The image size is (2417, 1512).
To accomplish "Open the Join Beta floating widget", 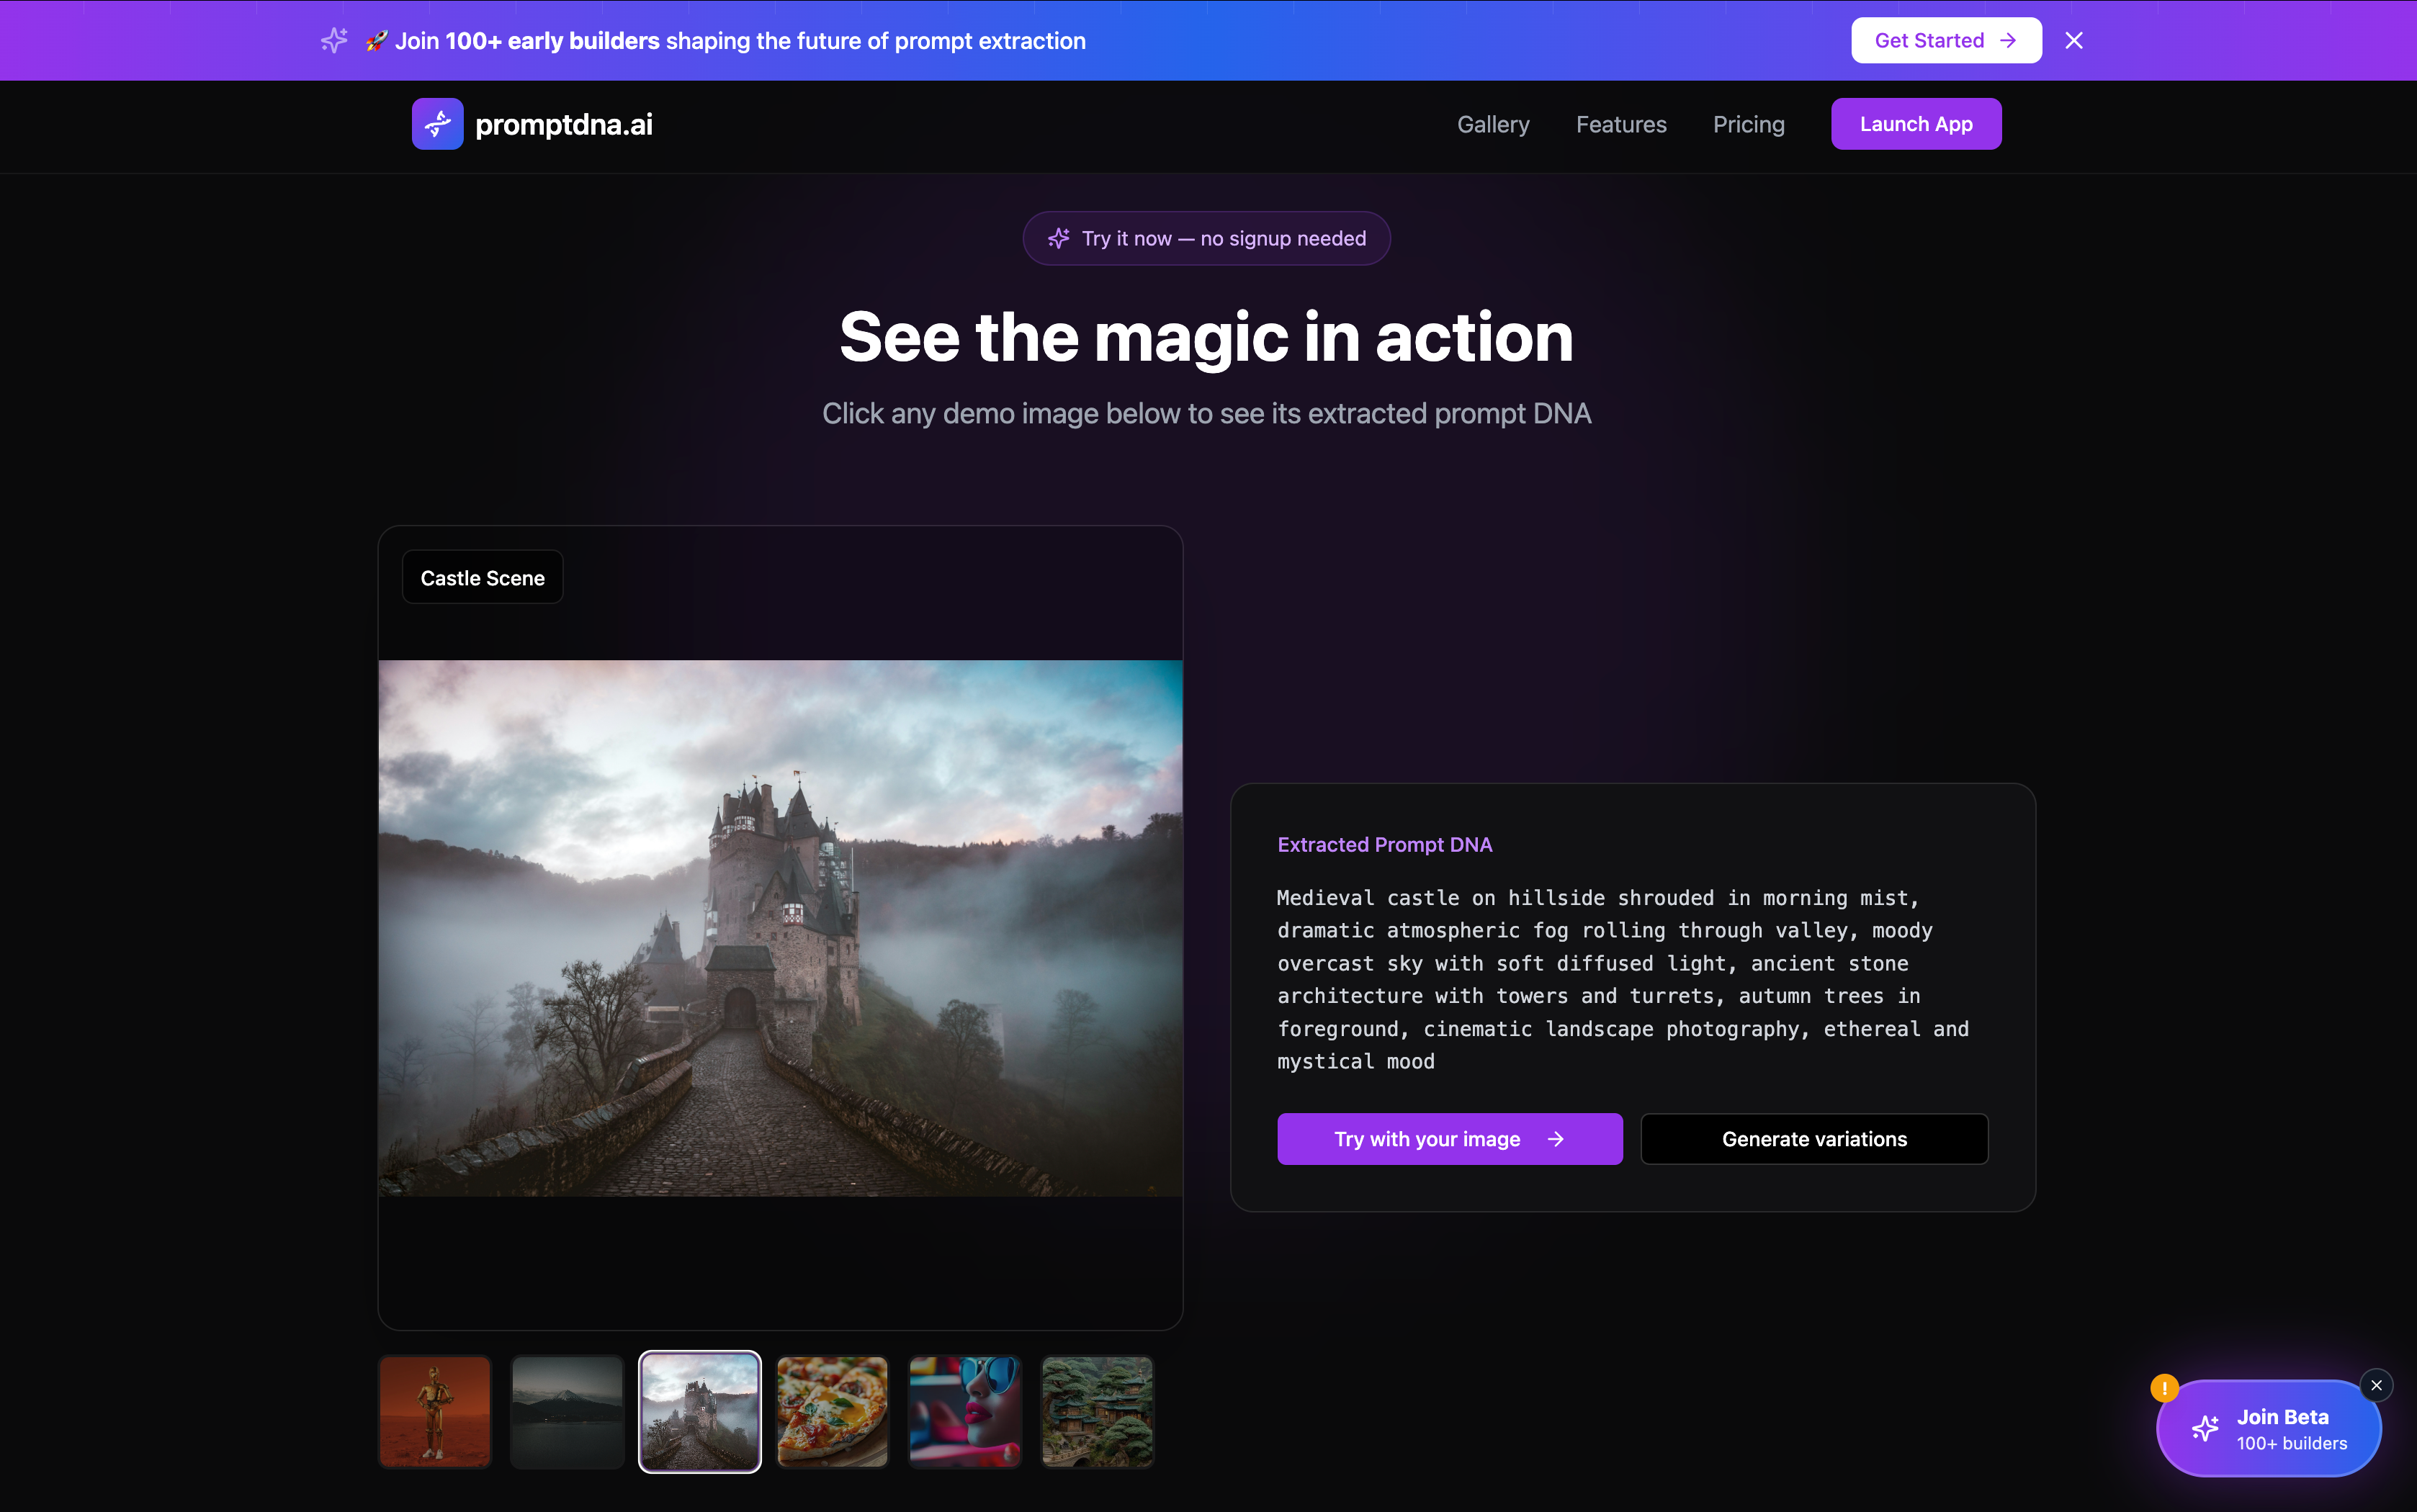I will point(2268,1428).
